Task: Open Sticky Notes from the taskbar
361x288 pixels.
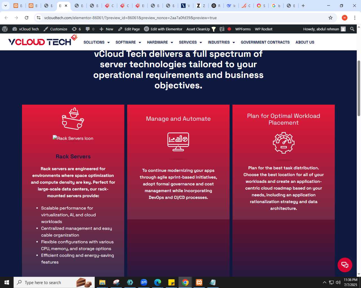Action: [x=171, y=282]
